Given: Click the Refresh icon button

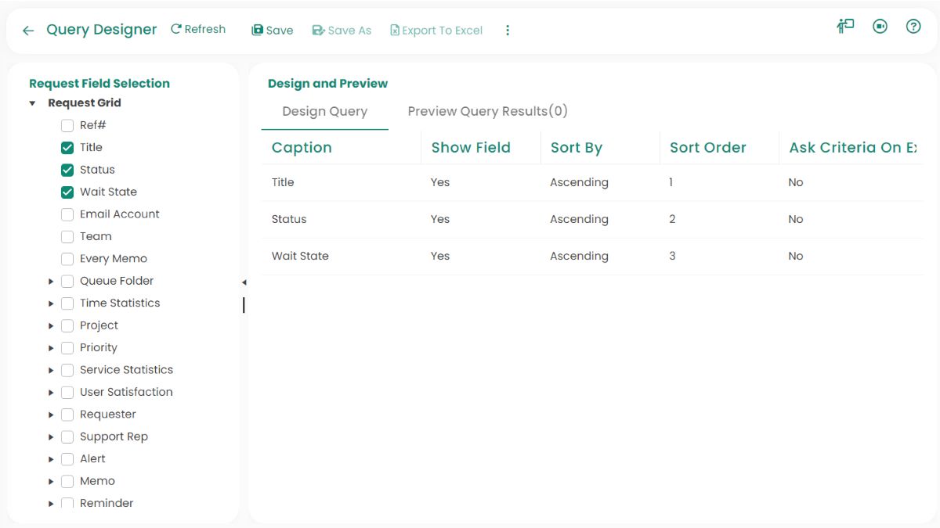Looking at the screenshot, I should click(176, 29).
